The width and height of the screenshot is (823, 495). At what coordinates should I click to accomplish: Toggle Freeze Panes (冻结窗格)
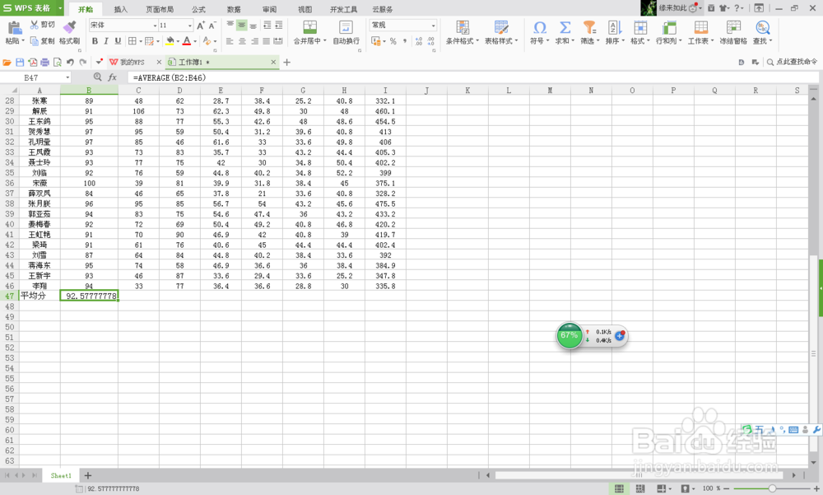coord(733,33)
